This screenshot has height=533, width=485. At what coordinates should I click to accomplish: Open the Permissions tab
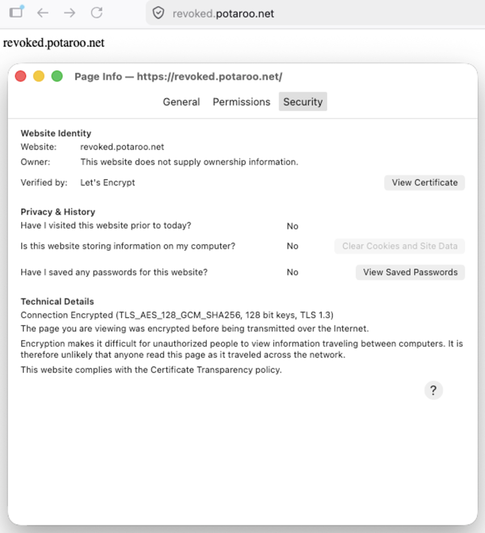pos(241,101)
